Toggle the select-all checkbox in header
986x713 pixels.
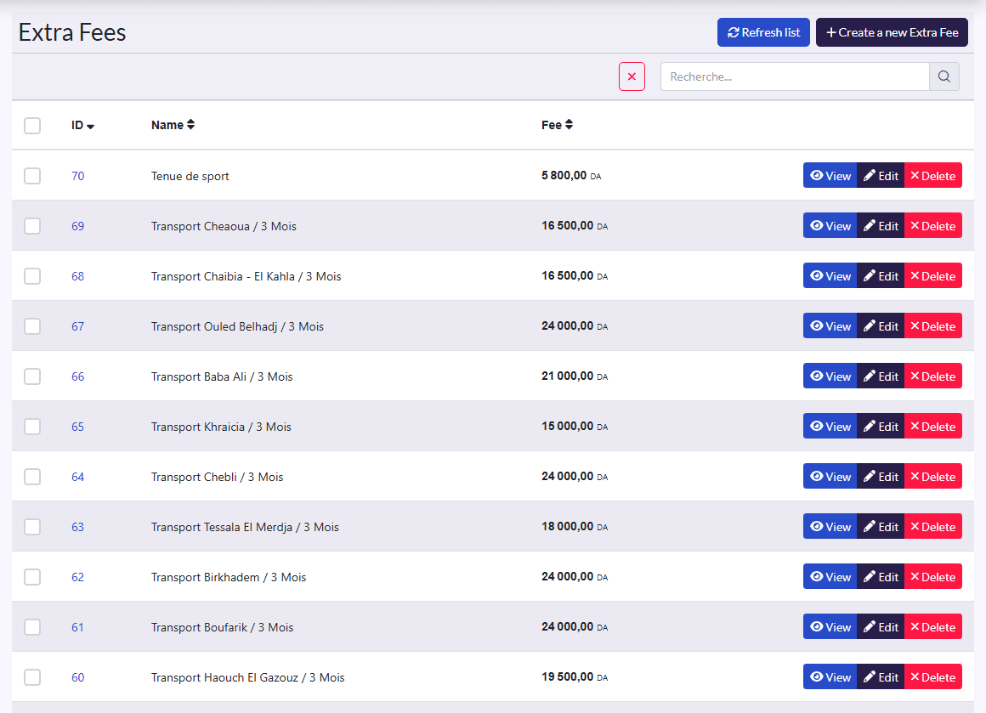[32, 125]
